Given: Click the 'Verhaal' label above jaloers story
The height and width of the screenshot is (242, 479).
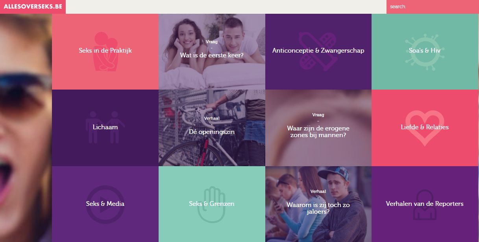Looking at the screenshot, I should (318, 191).
